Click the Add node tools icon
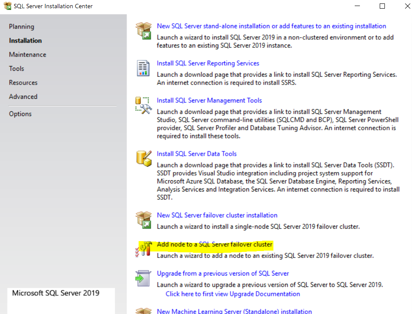 (143, 249)
